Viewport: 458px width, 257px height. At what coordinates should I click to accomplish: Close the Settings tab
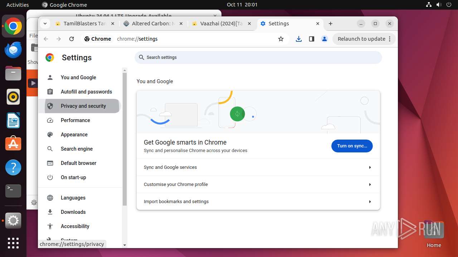(x=318, y=24)
